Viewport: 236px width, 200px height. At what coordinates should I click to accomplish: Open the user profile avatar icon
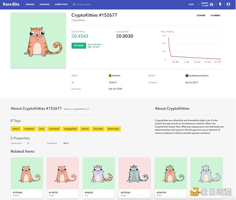click(228, 4)
